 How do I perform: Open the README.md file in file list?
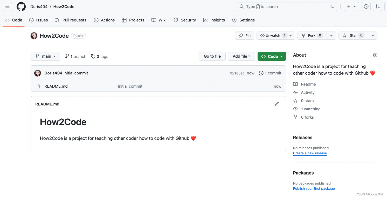click(x=56, y=86)
